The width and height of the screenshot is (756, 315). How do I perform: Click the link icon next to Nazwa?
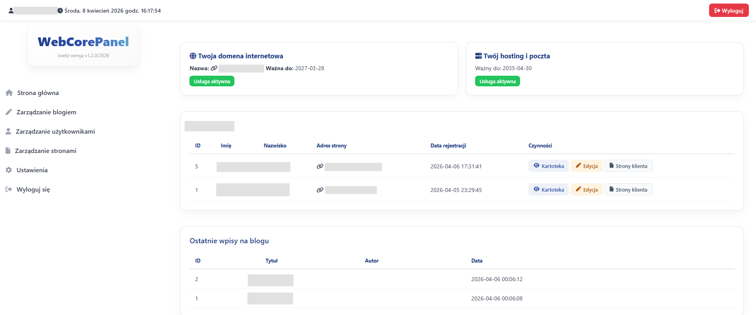pos(214,68)
